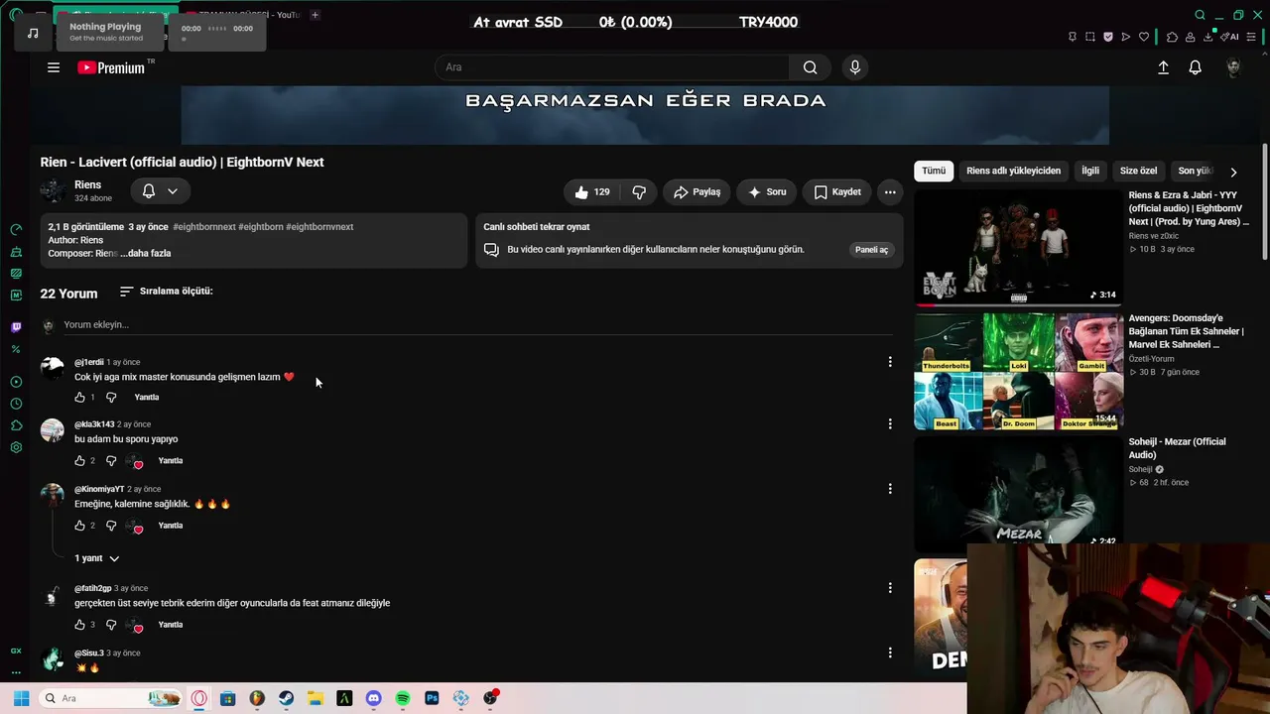The width and height of the screenshot is (1270, 714).
Task: Open the Opera GX sidebar extensions cube
Action: (16, 425)
